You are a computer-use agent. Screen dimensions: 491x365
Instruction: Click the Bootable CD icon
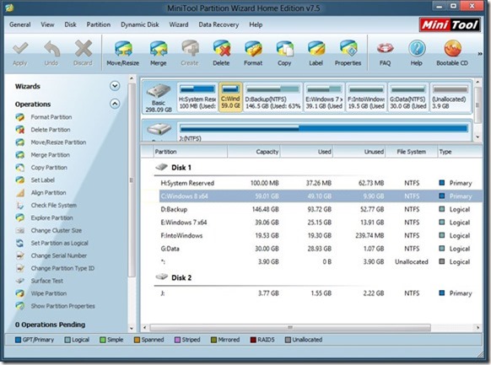coord(452,49)
